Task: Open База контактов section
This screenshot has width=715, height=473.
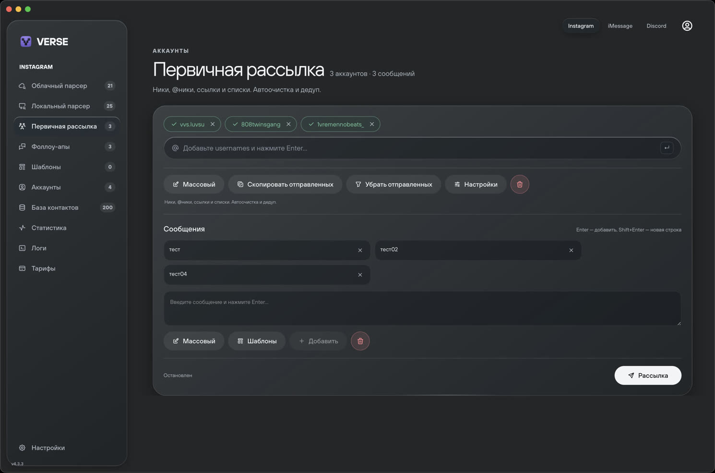Action: [x=67, y=207]
